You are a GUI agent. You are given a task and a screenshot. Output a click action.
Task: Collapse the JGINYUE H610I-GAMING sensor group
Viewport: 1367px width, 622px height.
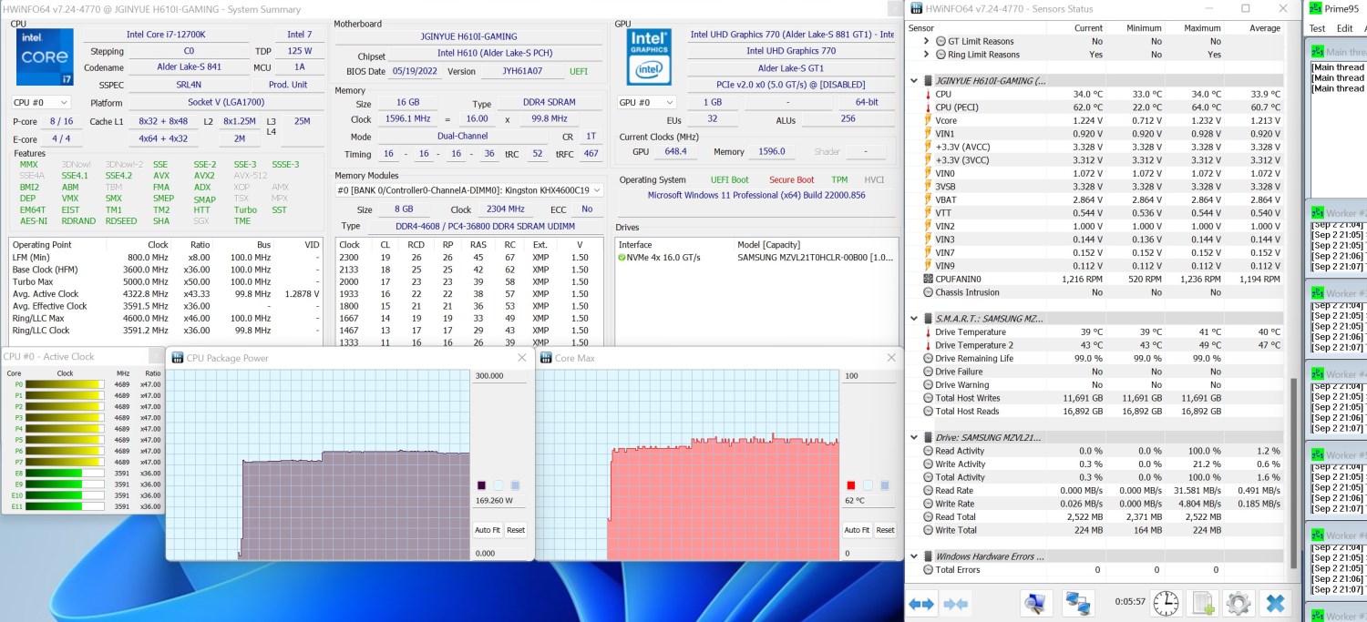(x=915, y=81)
